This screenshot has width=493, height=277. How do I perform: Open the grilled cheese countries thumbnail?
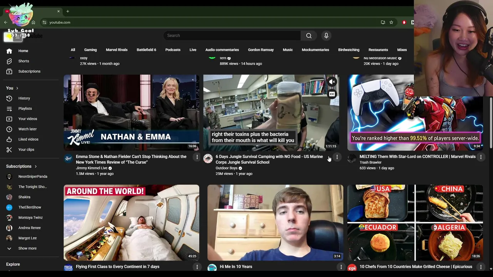pos(415,222)
